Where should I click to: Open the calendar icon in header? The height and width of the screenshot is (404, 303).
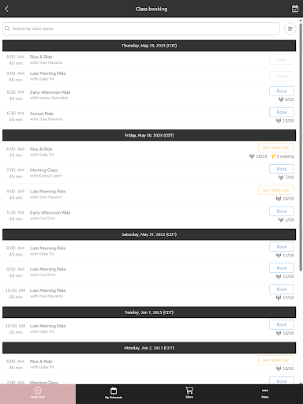click(295, 9)
